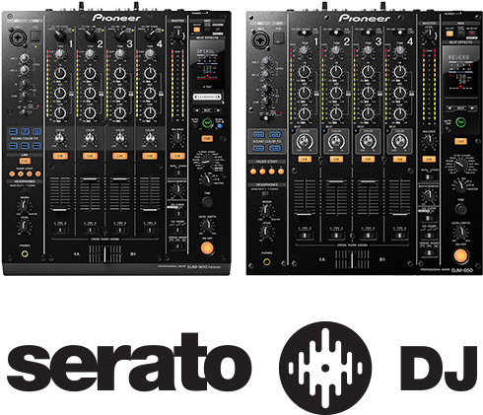
Task: Toggle channel 1 crossfader assign switch on DJM-900nexus
Action: pyautogui.click(x=60, y=230)
